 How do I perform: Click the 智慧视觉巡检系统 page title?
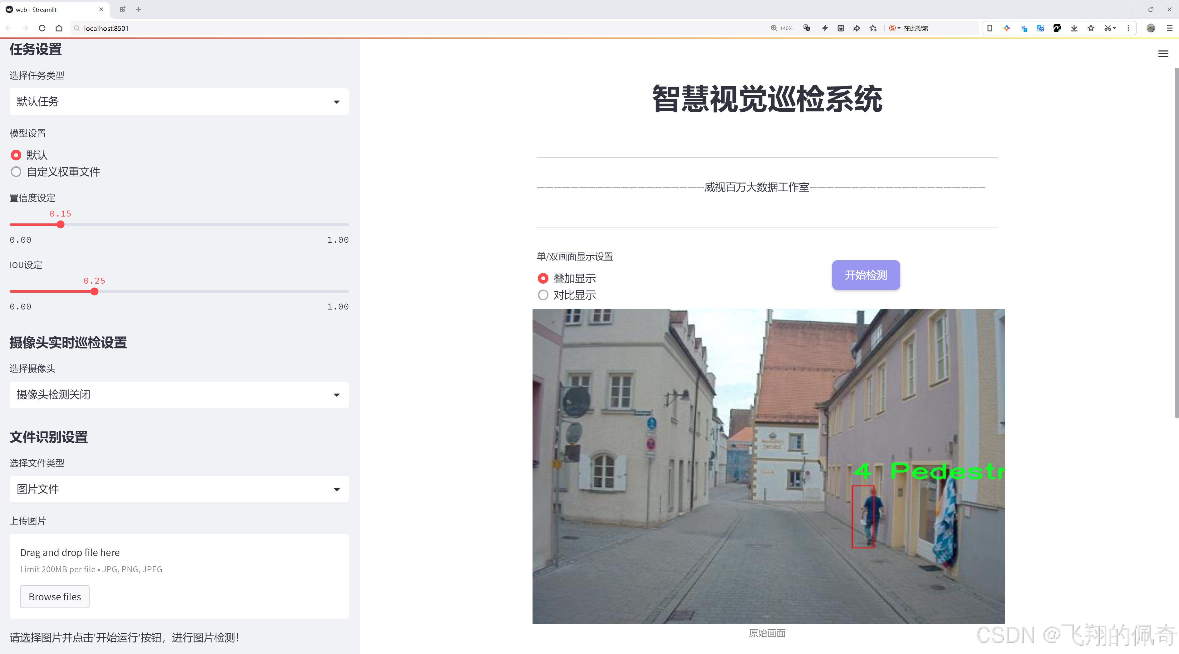click(x=767, y=99)
